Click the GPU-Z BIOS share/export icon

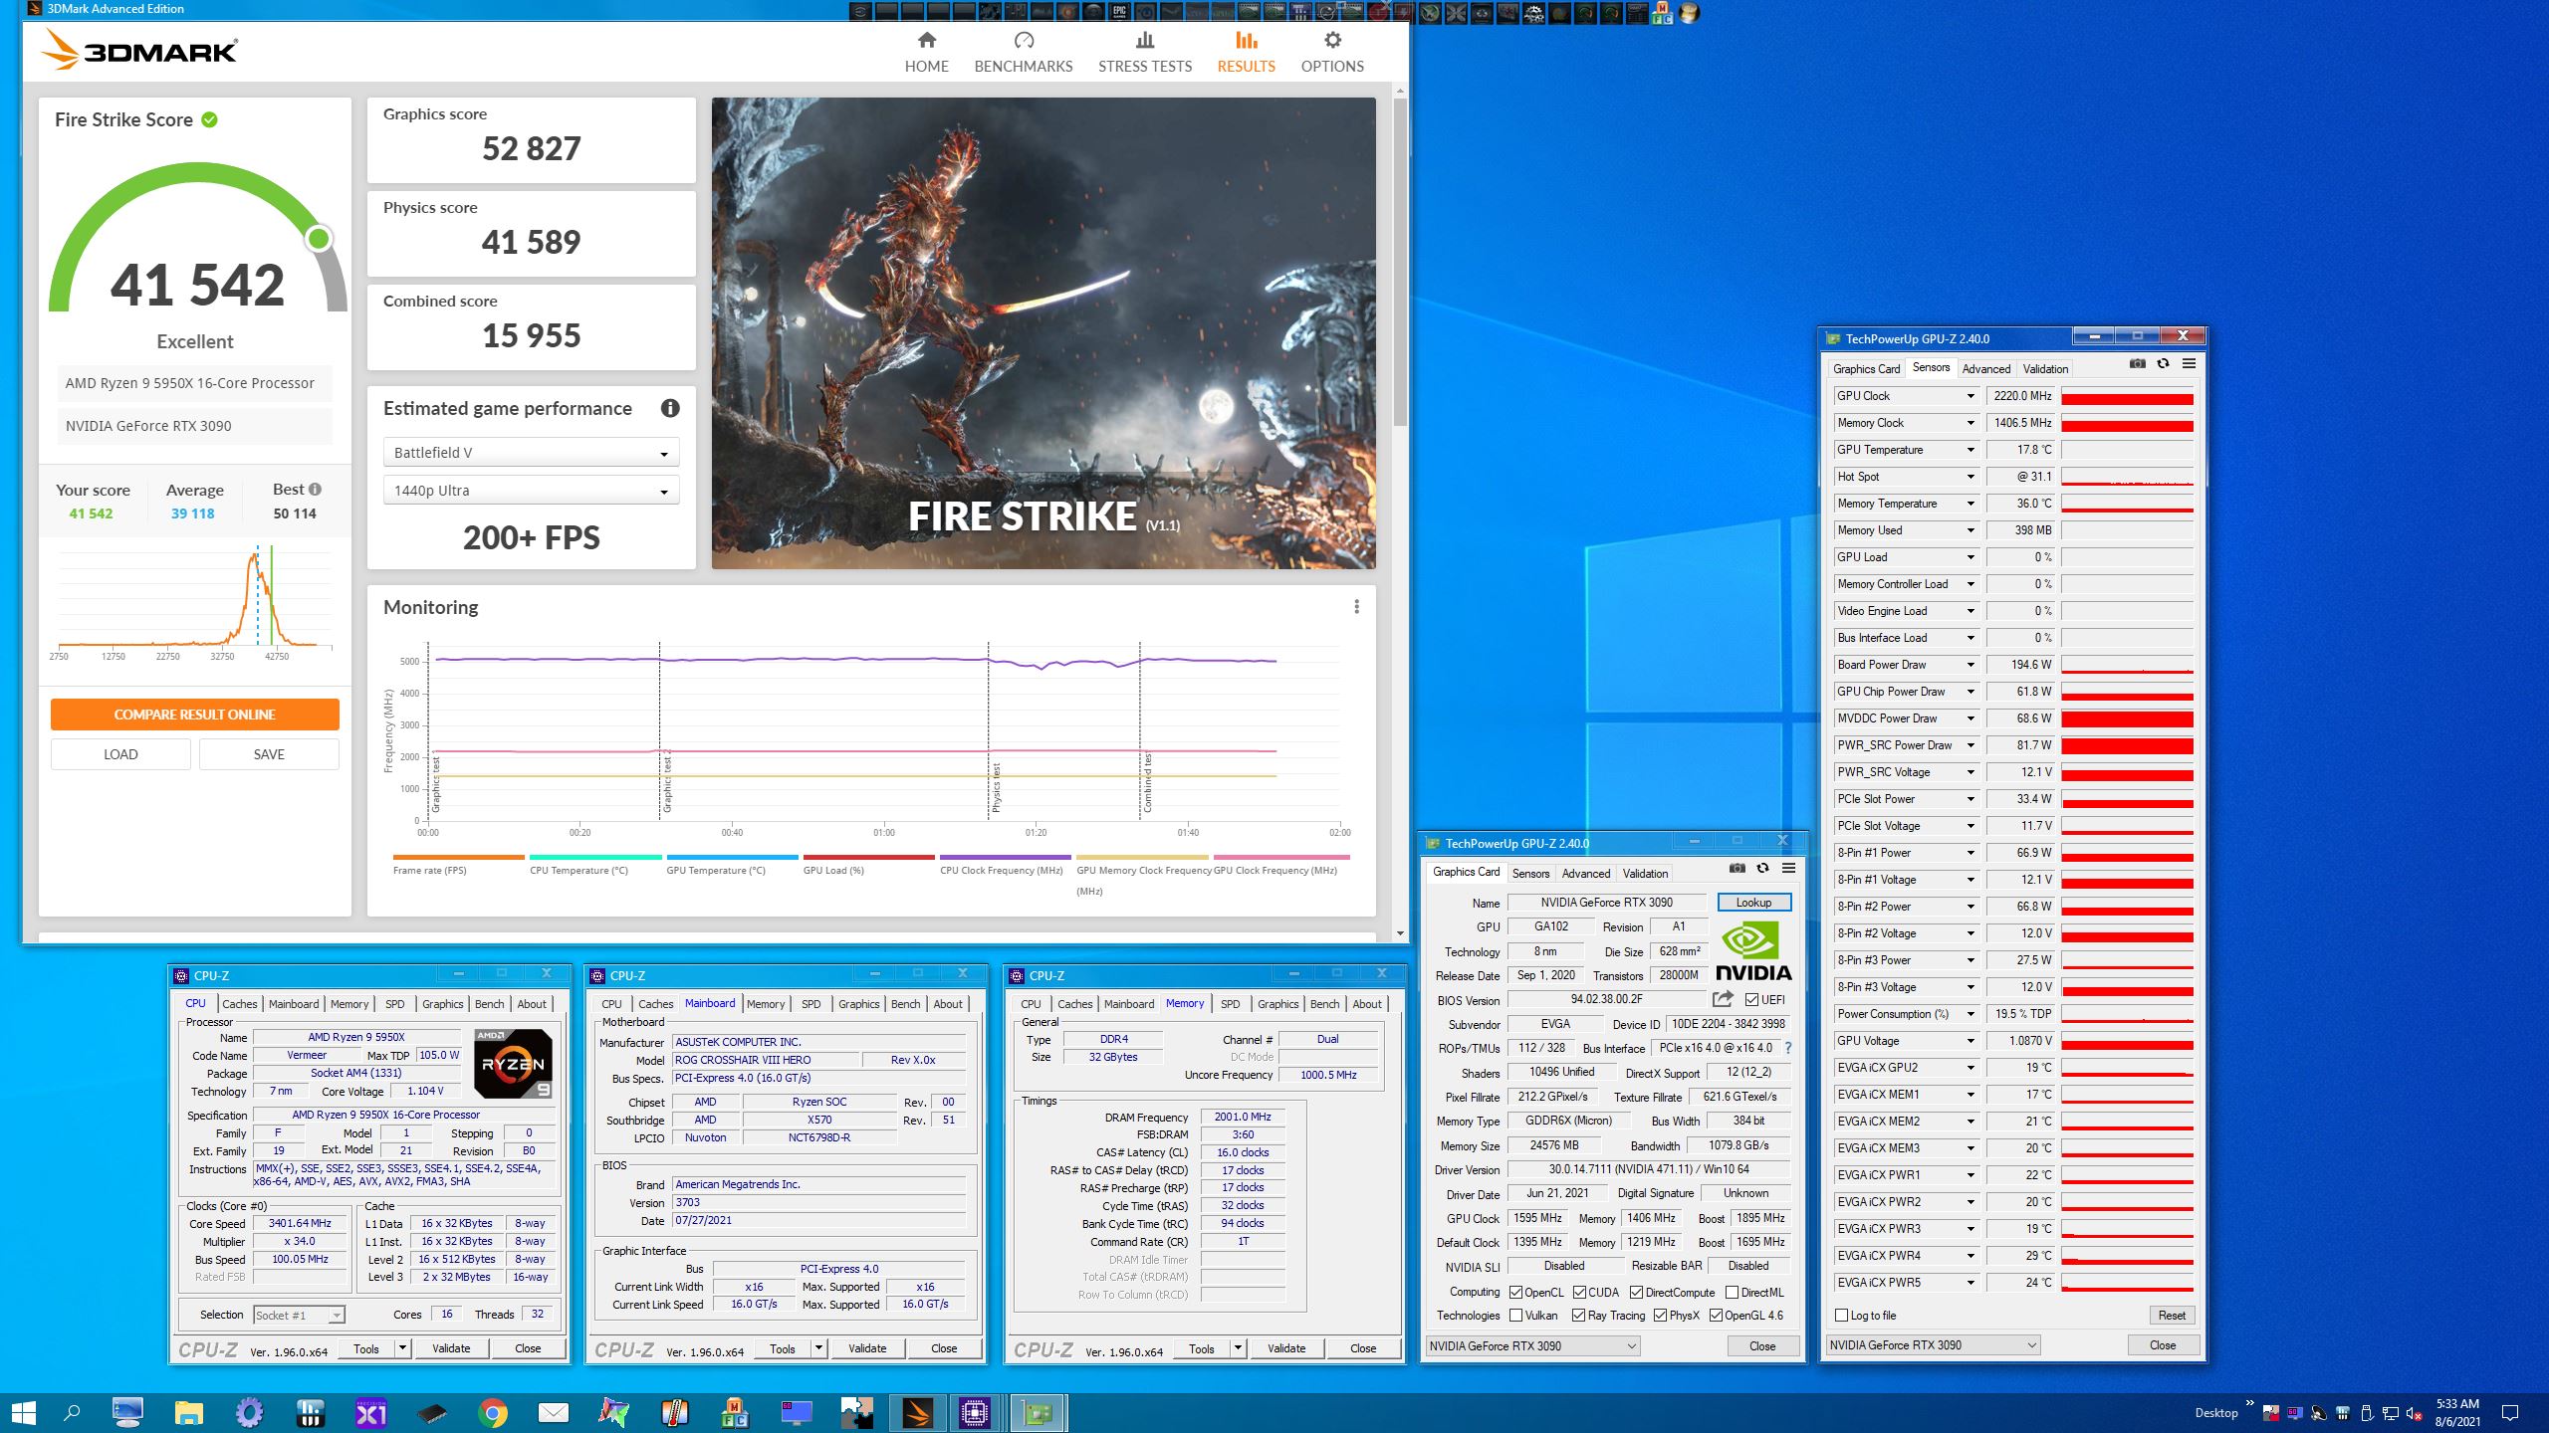tap(1723, 999)
